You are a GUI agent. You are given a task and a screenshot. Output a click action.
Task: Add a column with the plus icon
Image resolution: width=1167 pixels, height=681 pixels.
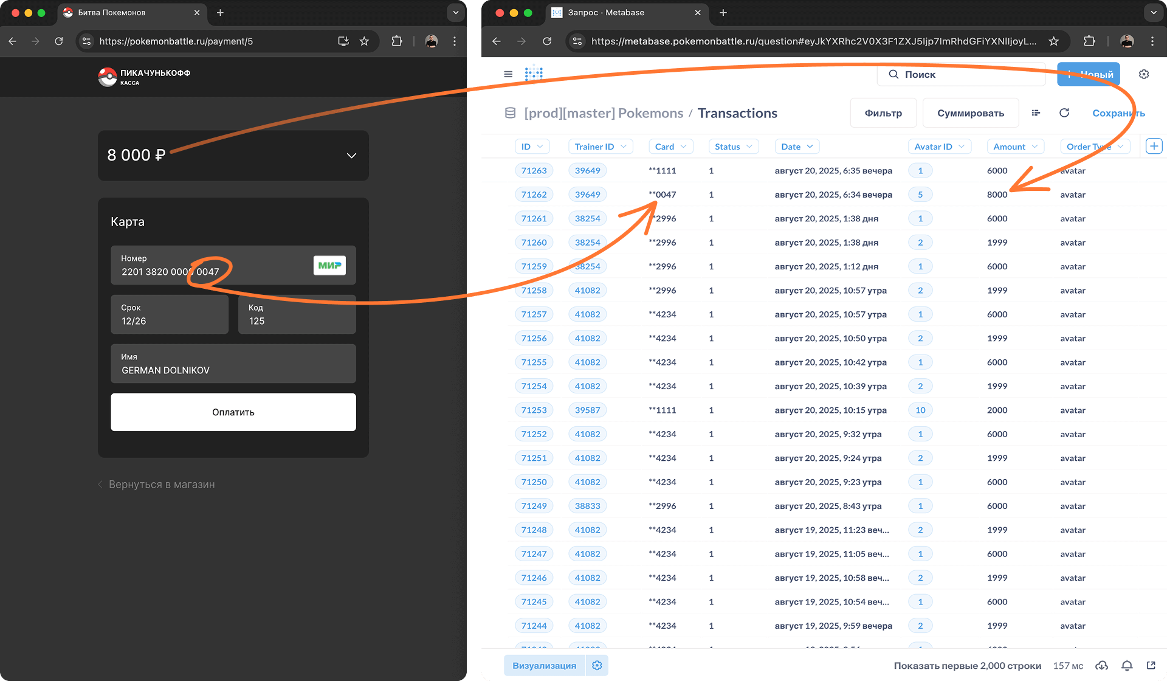[x=1153, y=147]
